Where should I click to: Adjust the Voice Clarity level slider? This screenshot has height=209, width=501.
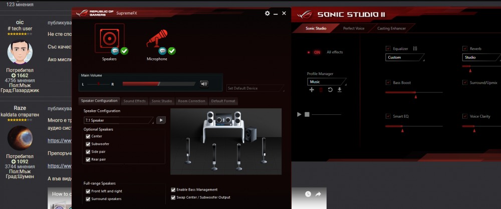coord(481,127)
